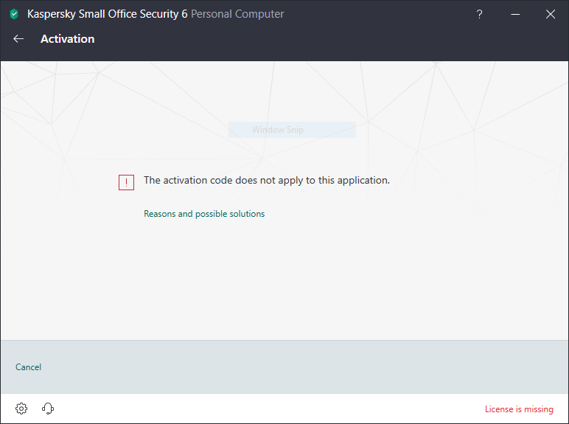Image resolution: width=569 pixels, height=424 pixels.
Task: Click the exclamation warning icon
Action: tap(126, 182)
